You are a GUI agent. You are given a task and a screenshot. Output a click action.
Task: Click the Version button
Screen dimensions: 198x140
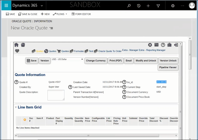point(44,61)
